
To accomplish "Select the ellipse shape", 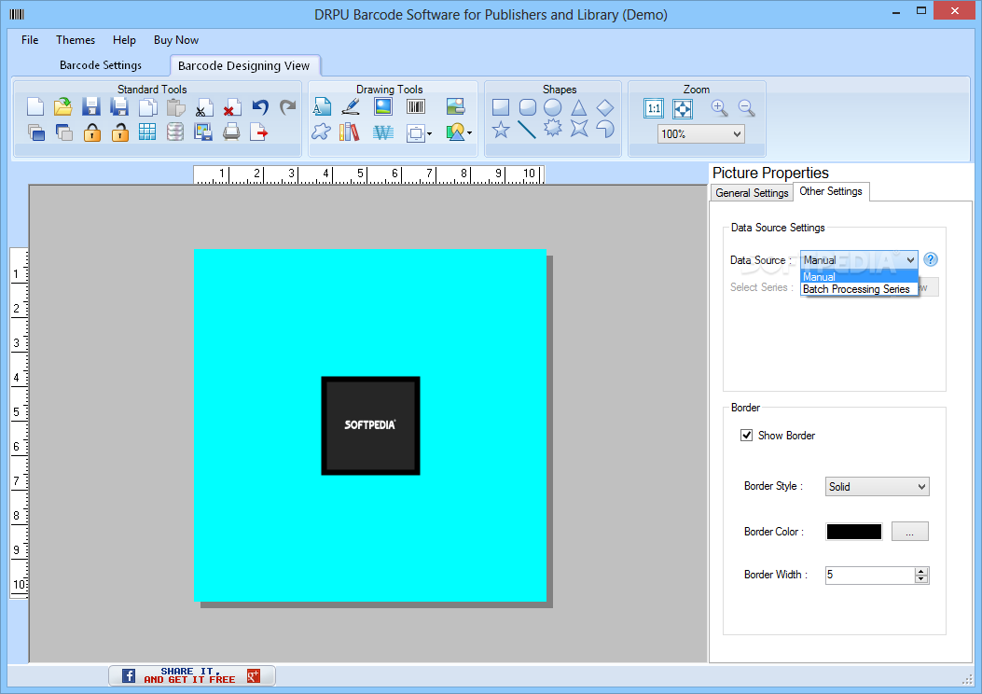I will click(552, 107).
